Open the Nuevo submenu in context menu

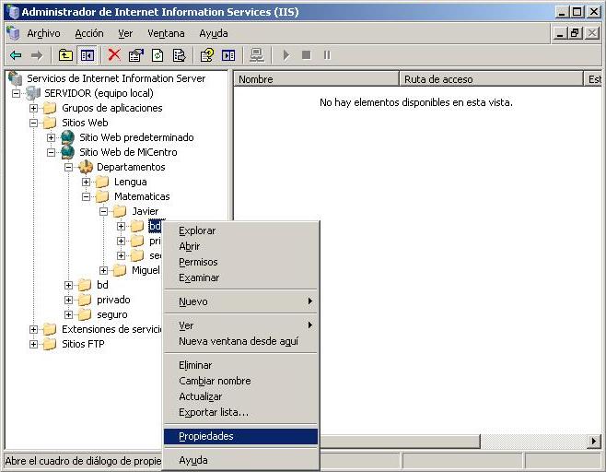coord(193,301)
